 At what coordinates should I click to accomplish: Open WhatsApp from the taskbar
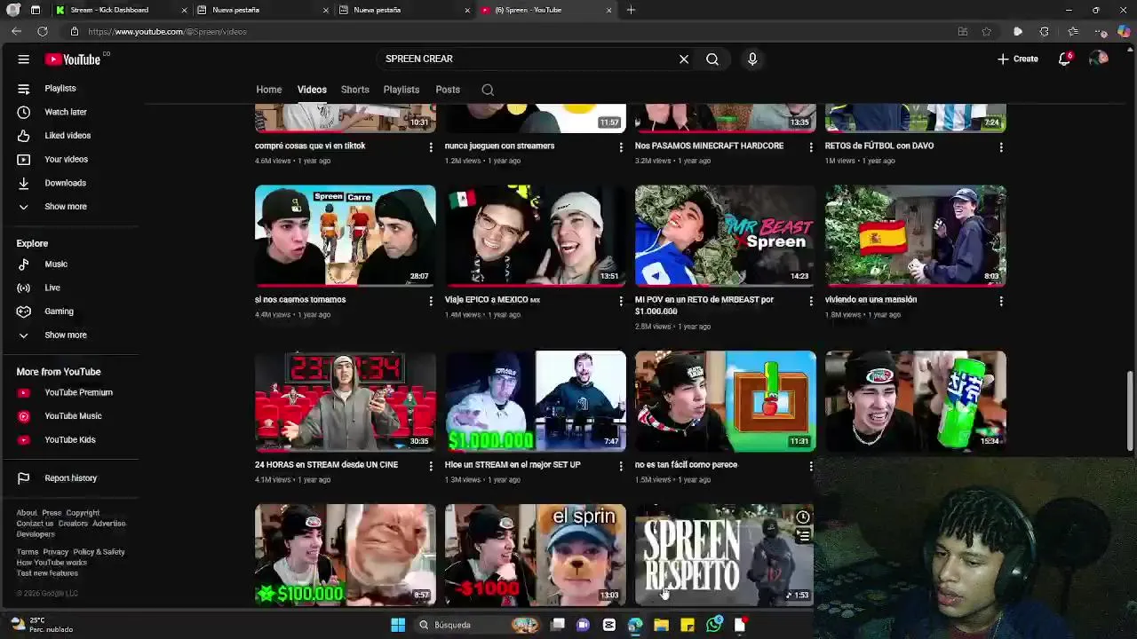[714, 625]
